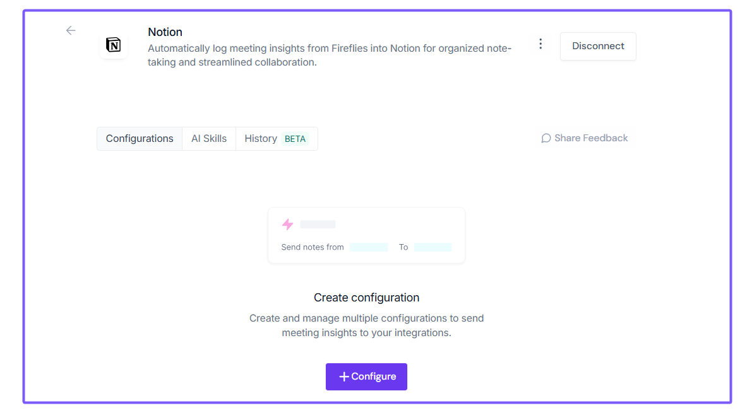Click the Notion integration title
Viewport: 752px width, 420px height.
click(165, 32)
